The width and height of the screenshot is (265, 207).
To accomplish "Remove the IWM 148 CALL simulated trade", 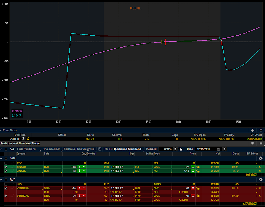I will pos(260,167).
